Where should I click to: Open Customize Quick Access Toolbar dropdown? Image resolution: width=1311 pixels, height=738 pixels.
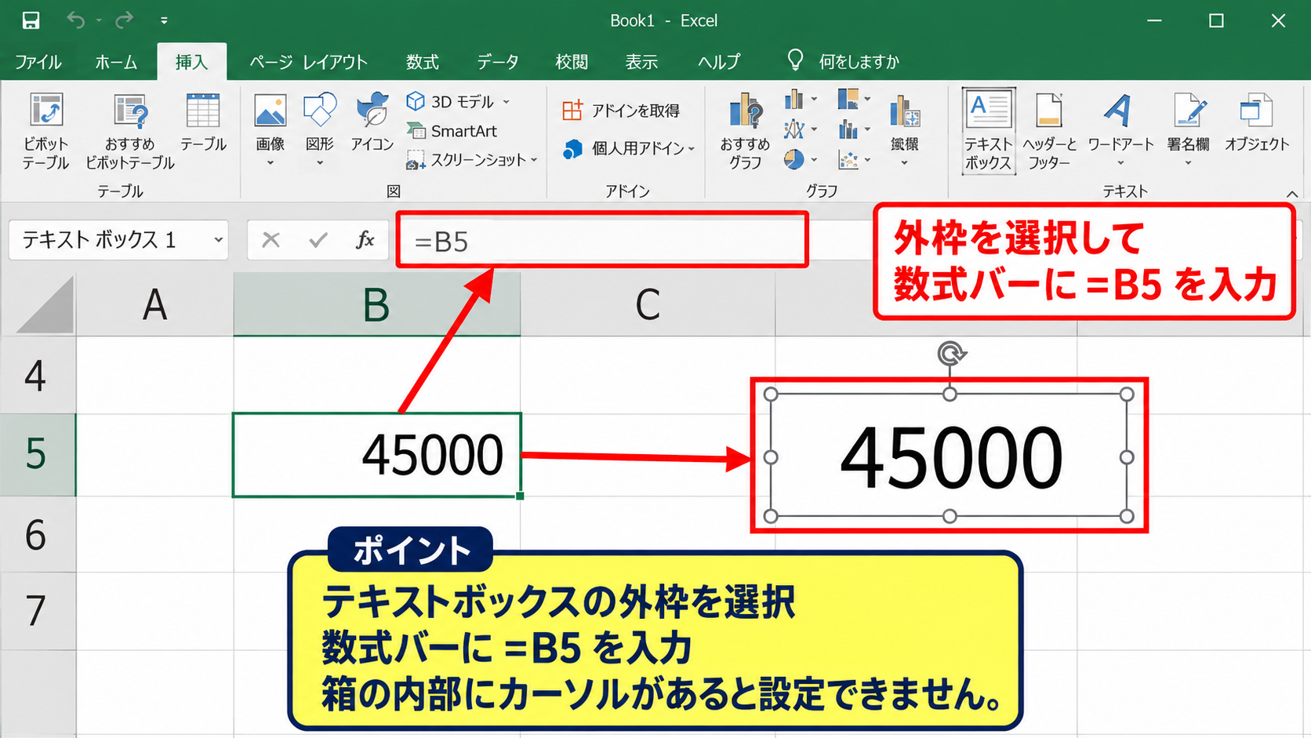(x=164, y=20)
